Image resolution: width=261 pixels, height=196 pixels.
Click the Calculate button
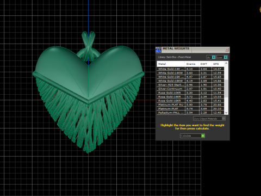point(192,136)
